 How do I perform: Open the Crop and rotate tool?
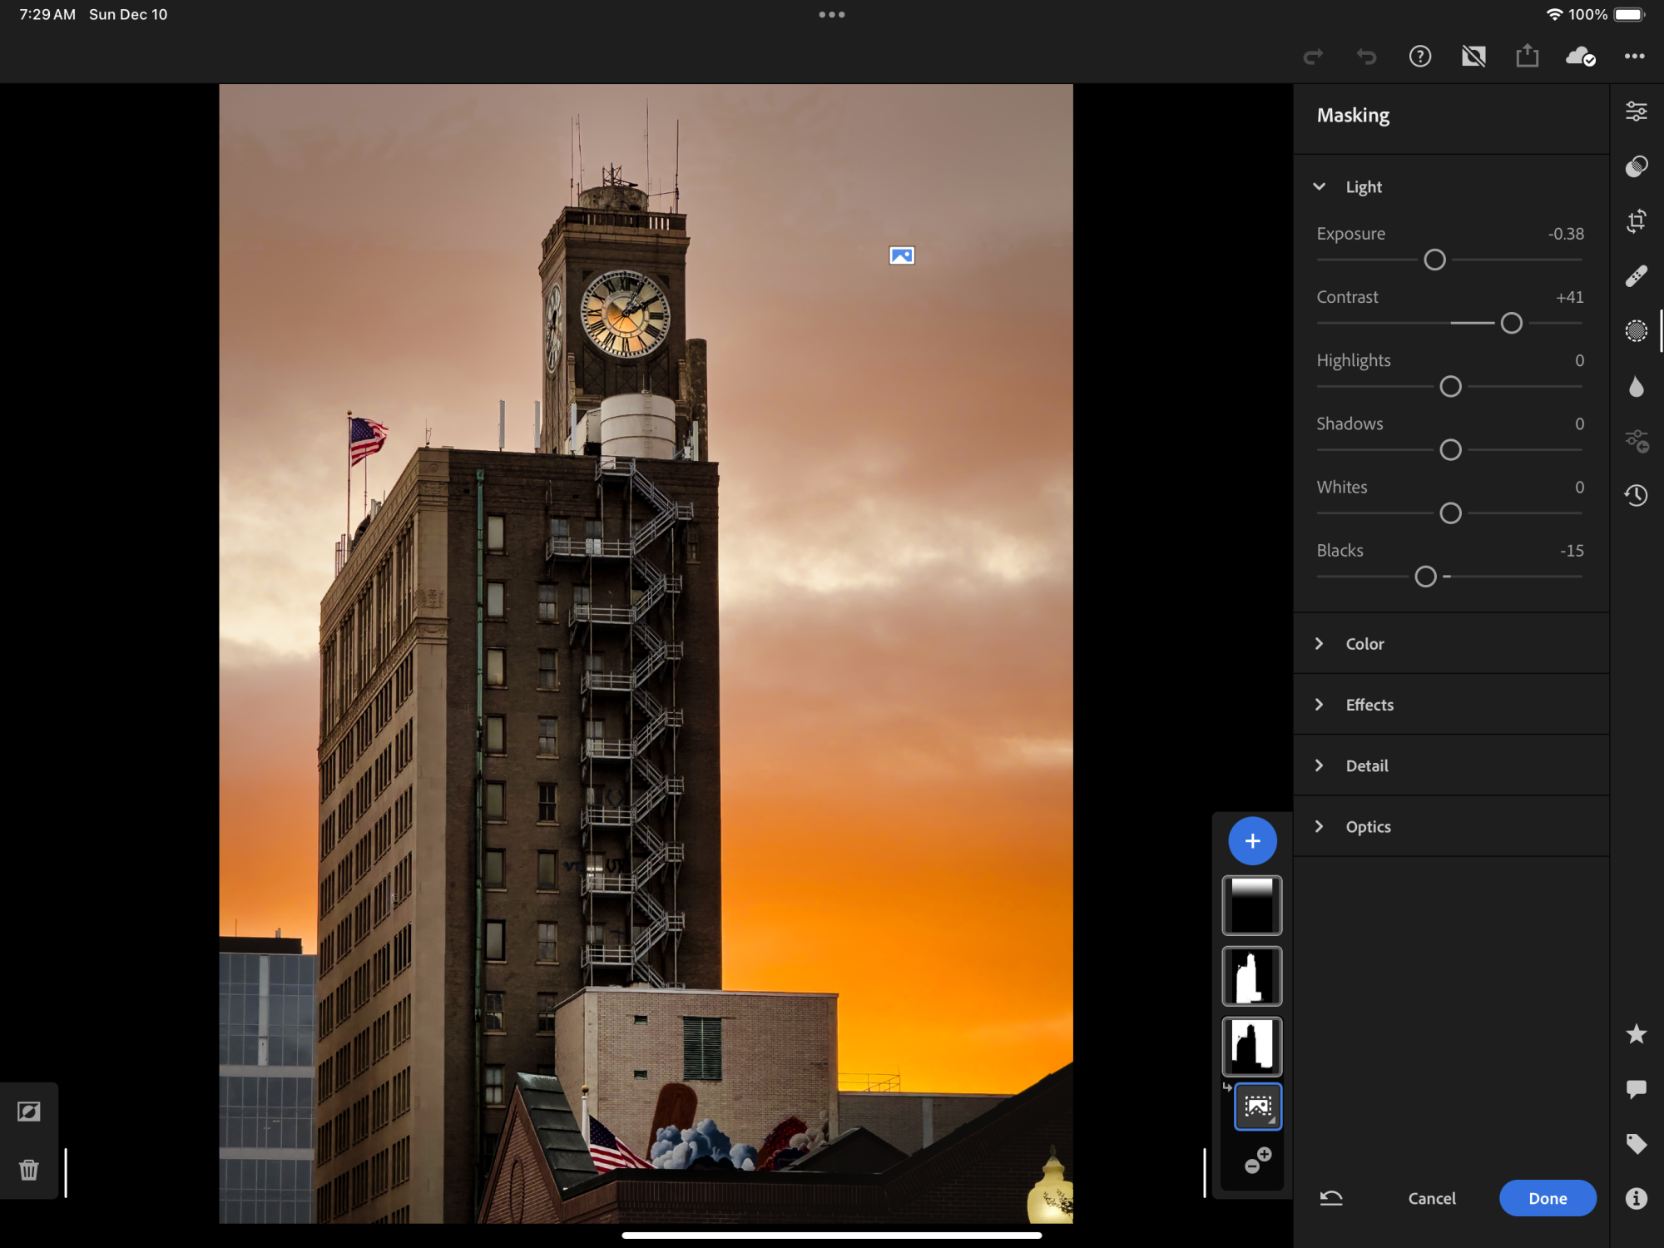1636,221
